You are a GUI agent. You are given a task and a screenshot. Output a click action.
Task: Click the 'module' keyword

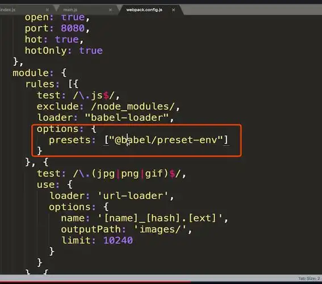31,73
